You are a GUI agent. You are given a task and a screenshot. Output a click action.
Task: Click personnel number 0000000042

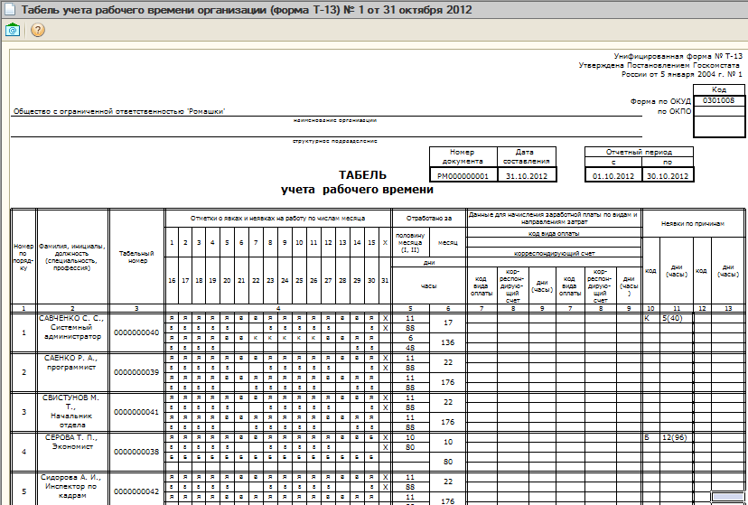136,491
